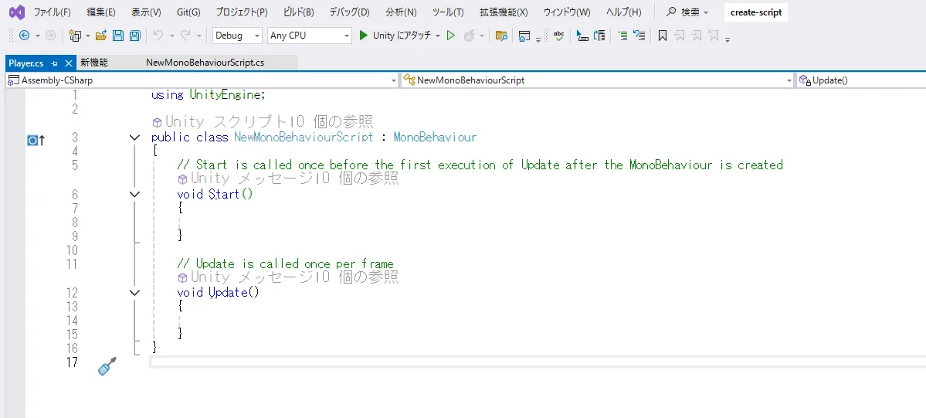Click the Start Without Debugging green outline icon
The width and height of the screenshot is (926, 418).
(451, 36)
